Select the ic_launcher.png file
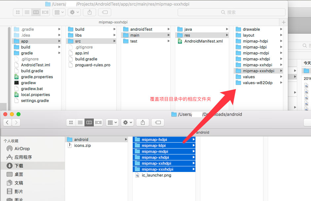The width and height of the screenshot is (311, 201). tap(156, 175)
